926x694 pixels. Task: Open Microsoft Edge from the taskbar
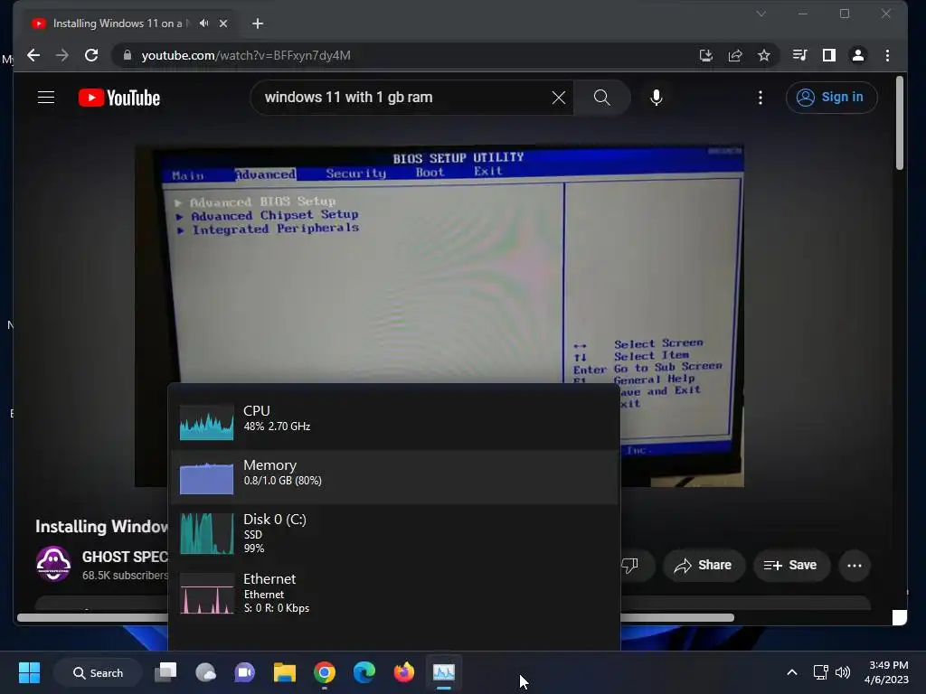pos(364,672)
